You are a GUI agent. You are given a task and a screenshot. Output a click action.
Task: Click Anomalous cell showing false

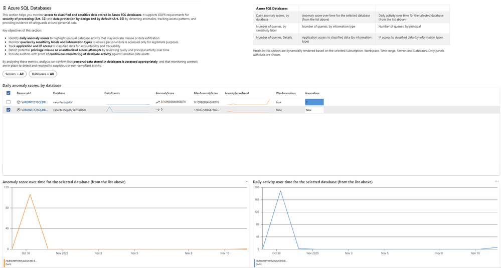point(314,110)
